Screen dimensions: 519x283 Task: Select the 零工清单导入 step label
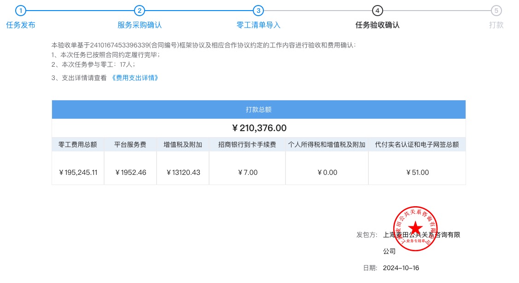[258, 25]
